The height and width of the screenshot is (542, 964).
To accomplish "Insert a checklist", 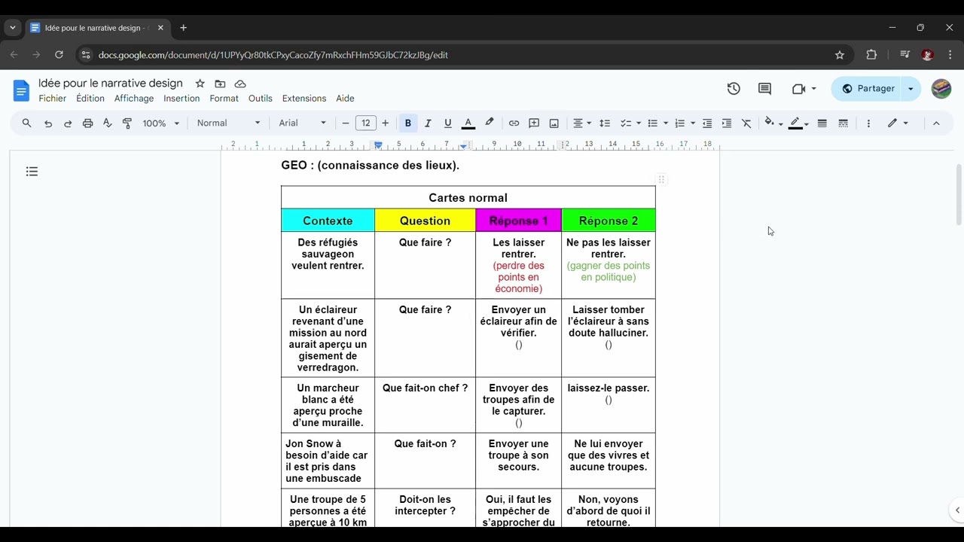I will pyautogui.click(x=625, y=123).
